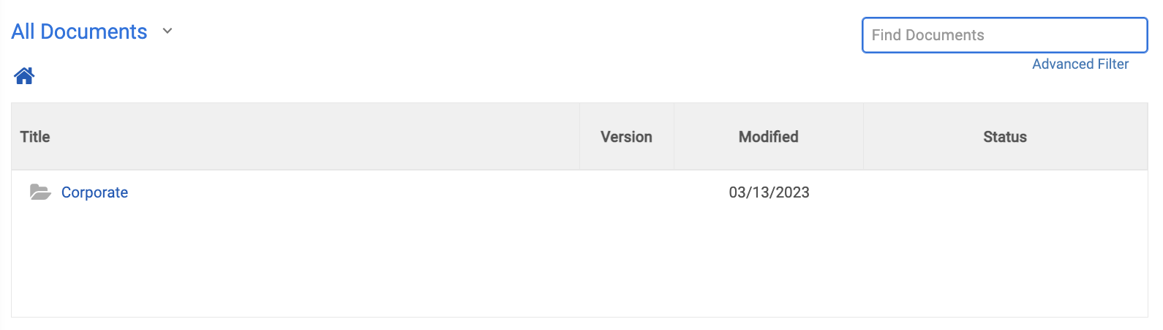The height and width of the screenshot is (330, 1163).
Task: Sort by the Status column header
Action: click(x=1005, y=137)
